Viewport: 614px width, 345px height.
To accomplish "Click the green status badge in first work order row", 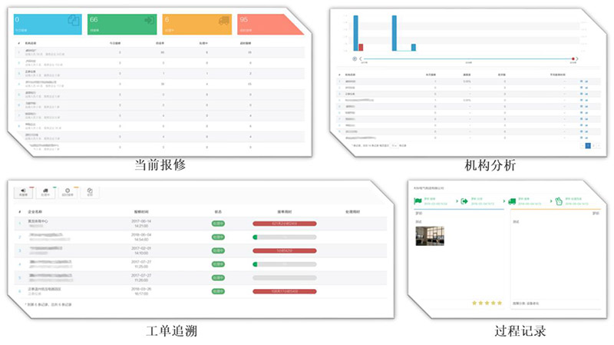I will 219,224.
